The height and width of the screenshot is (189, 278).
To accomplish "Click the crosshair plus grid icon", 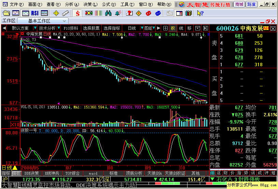I will coord(165,28).
